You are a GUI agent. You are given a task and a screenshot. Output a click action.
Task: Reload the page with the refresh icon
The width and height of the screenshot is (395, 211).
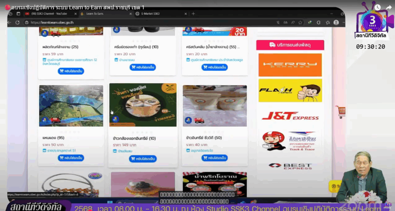tap(17, 23)
